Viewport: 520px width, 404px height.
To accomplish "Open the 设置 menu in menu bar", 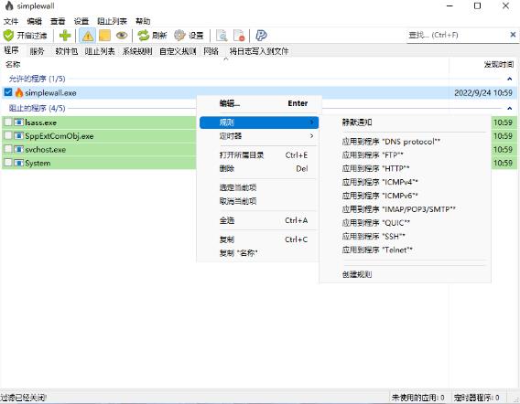I will click(x=81, y=22).
